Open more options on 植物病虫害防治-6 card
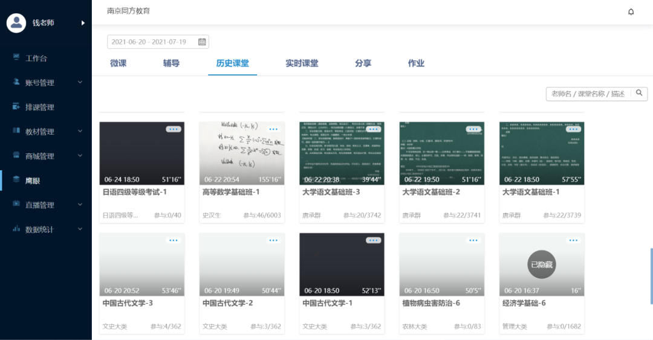This screenshot has width=653, height=340. coord(473,240)
